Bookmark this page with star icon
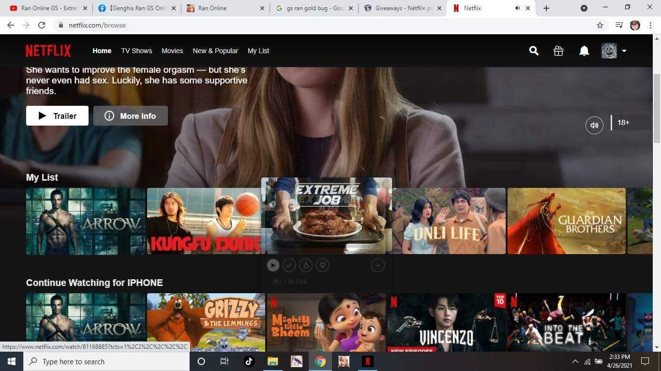This screenshot has width=661, height=371. pos(600,25)
